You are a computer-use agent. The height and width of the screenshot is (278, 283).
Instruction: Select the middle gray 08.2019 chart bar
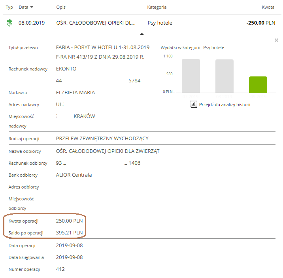coord(224,76)
